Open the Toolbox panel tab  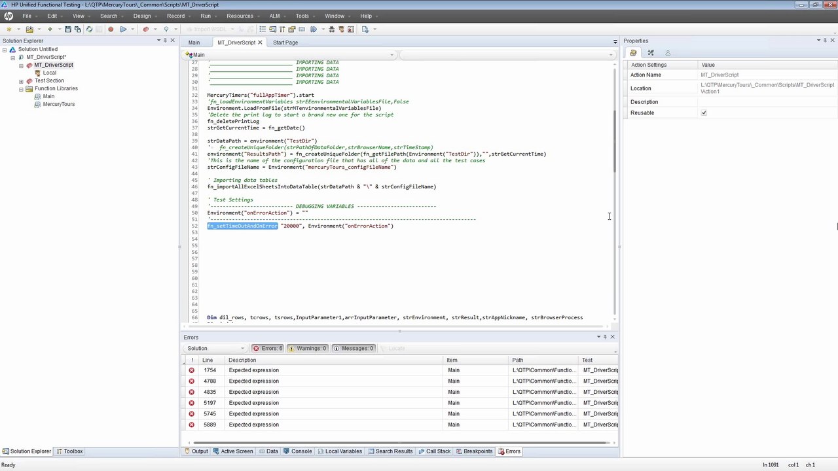pyautogui.click(x=69, y=451)
